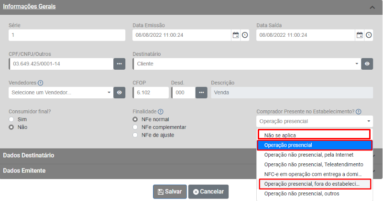Screen dimensions: 383x201
Task: Click the Salvar button
Action: point(170,191)
